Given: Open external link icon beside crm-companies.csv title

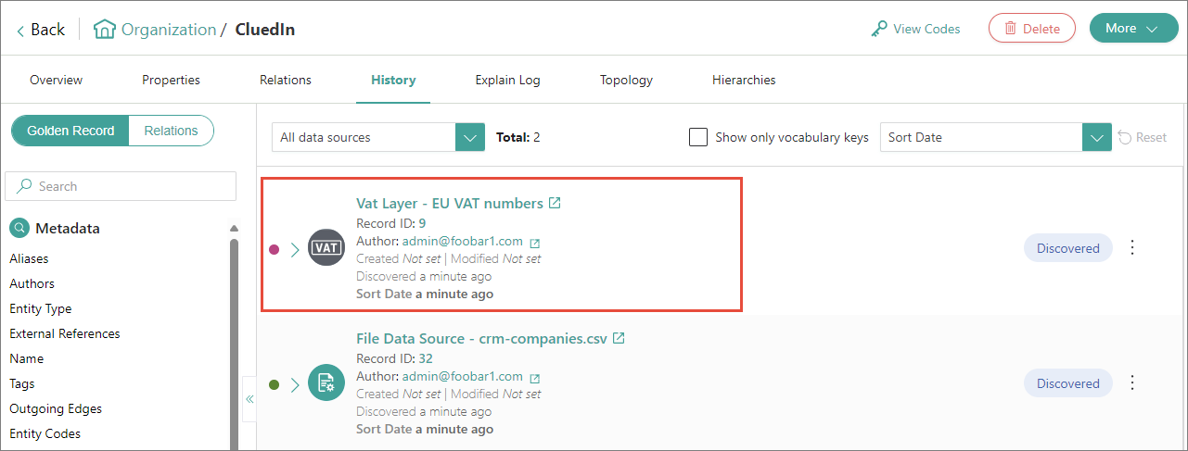Looking at the screenshot, I should coord(619,339).
